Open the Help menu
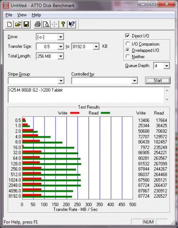The image size is (178, 228). pyautogui.click(x=36, y=15)
